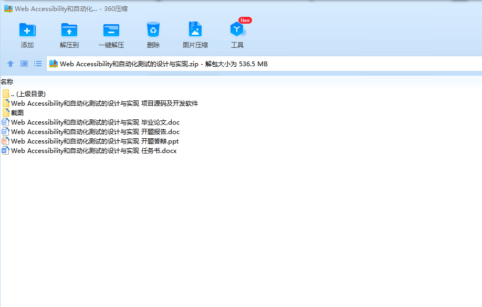Switch to list view icon
This screenshot has width=482, height=307.
[38, 64]
